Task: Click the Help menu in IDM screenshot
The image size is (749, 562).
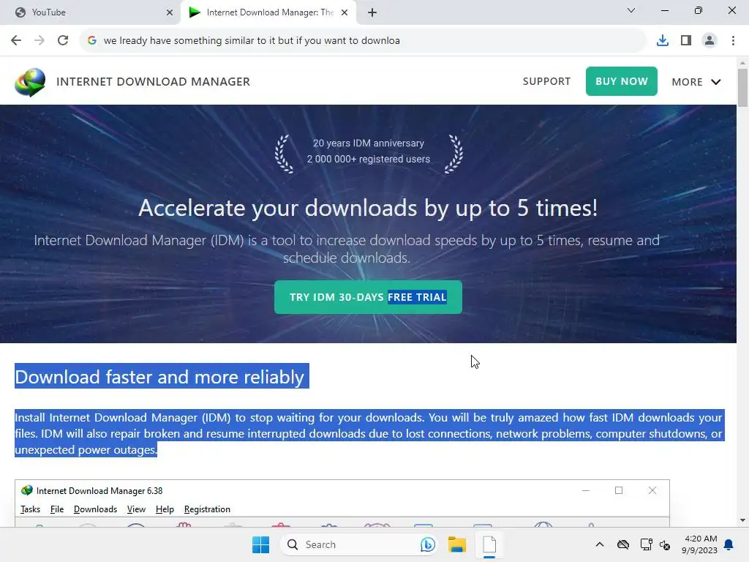Action: 165,509
